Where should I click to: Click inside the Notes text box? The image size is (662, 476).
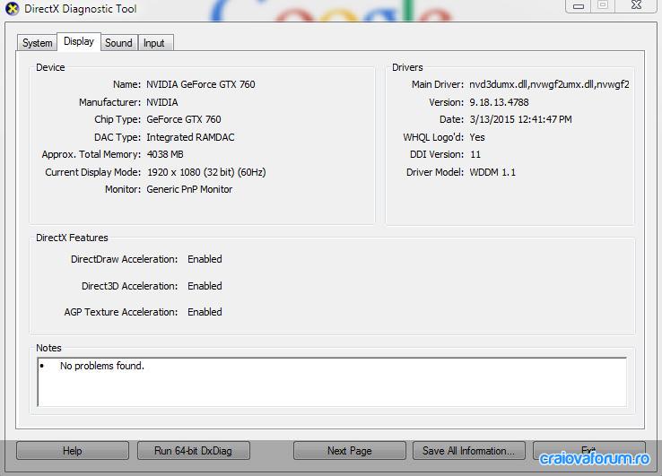click(332, 382)
